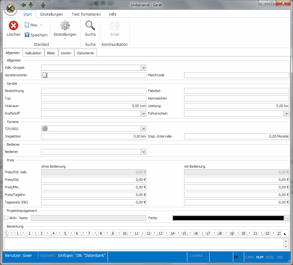Switch to the Dokumente tab
The image size is (293, 265).
click(x=85, y=53)
